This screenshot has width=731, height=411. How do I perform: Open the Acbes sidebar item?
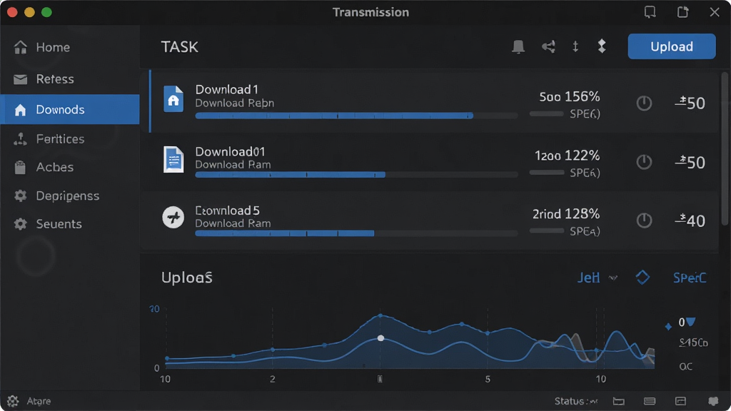click(x=70, y=167)
